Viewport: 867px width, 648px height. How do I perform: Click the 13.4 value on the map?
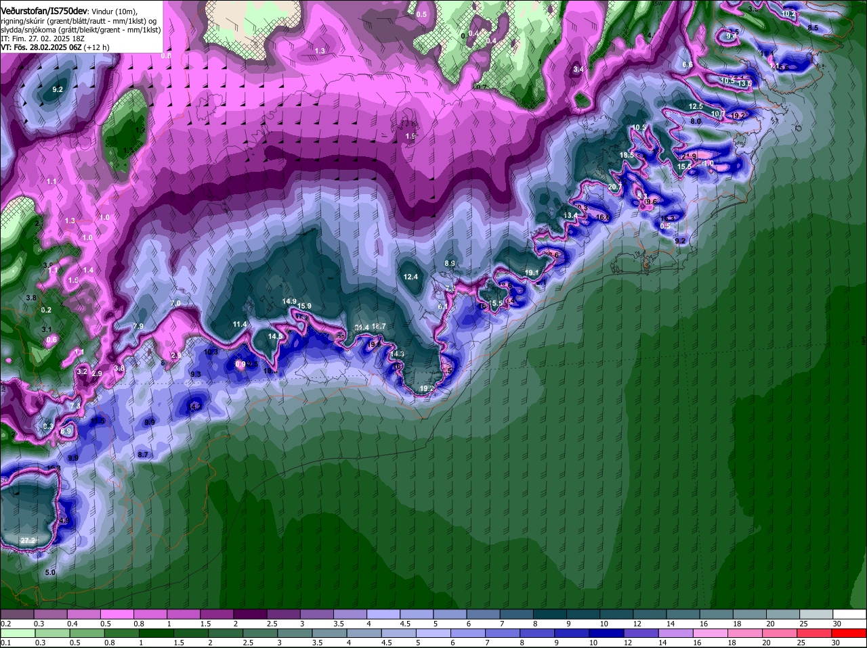tap(571, 215)
